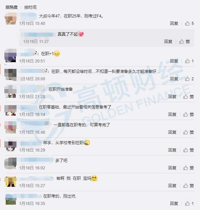Reply to the 一直都是在职考的 comment
Screen dimensions: 200x210
172,132
